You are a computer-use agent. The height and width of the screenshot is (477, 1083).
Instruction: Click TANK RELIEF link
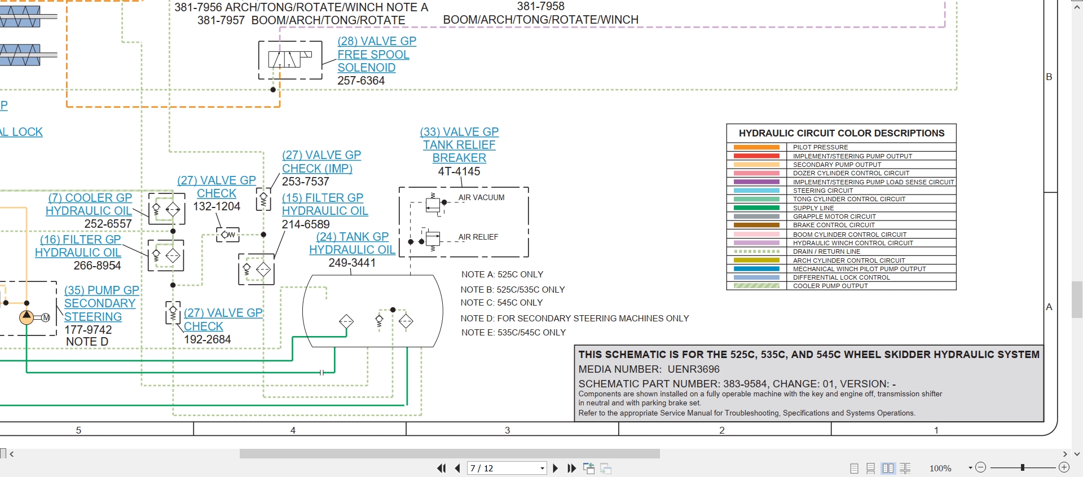(x=459, y=145)
